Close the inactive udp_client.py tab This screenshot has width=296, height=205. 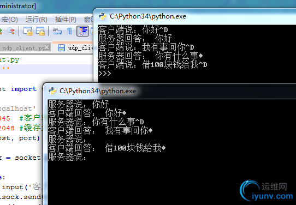(47, 47)
